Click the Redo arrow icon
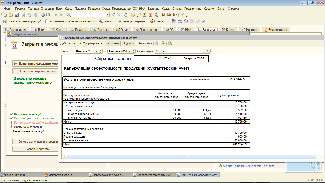 [61, 15]
